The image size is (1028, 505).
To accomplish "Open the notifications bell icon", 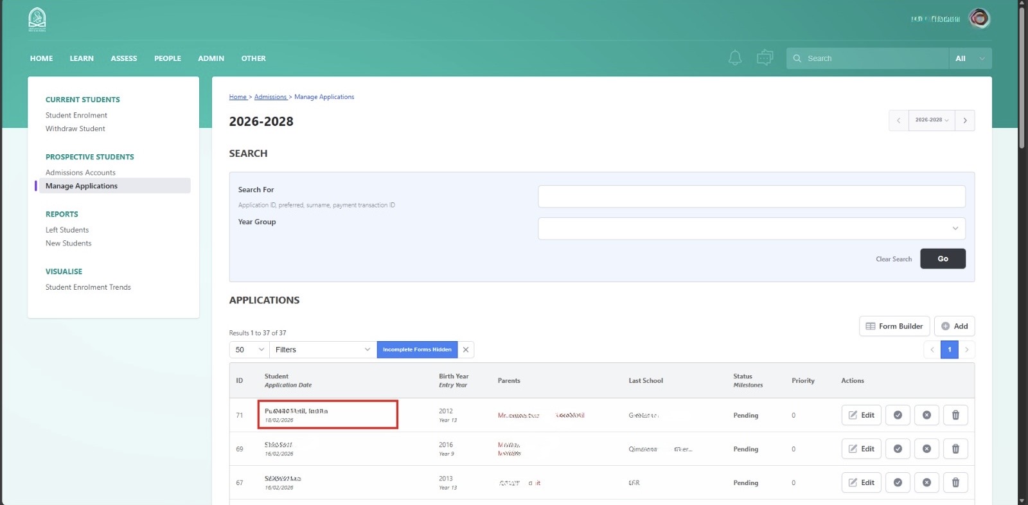I will tap(735, 58).
